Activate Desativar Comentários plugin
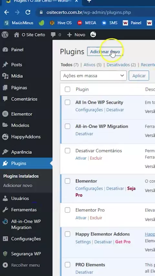155x276 pixels. pos(81,158)
